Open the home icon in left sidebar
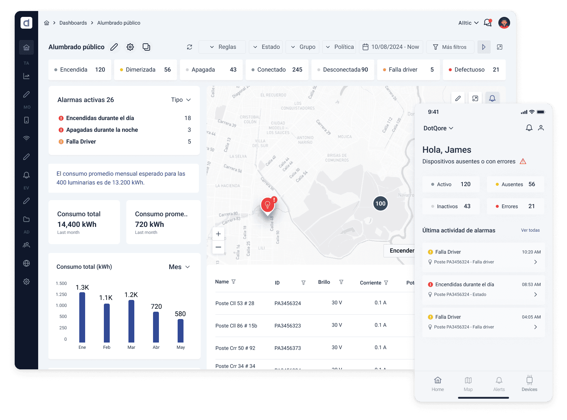Image resolution: width=567 pixels, height=420 pixels. [x=26, y=47]
